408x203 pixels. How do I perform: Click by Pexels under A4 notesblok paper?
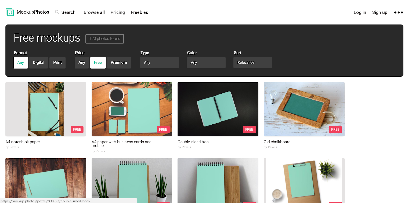tap(12, 147)
